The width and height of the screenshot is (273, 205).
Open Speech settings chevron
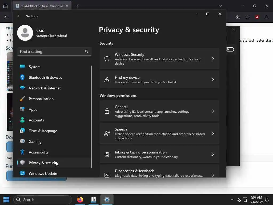[x=213, y=133]
